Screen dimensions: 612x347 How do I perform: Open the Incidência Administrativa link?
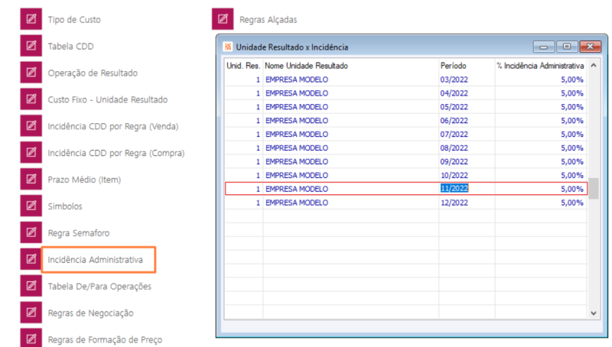point(95,260)
